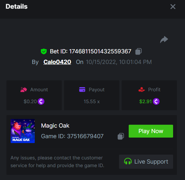
Task: Open the Calo0420 user profile link
Action: tap(57, 62)
